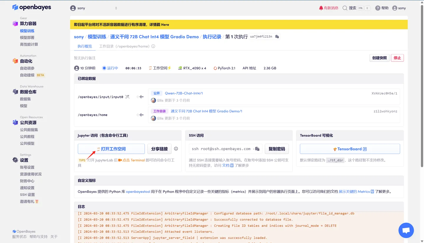This screenshot has height=243, width=424.
Task: Select 高性能计算 in the sidebar
Action: tap(29, 44)
